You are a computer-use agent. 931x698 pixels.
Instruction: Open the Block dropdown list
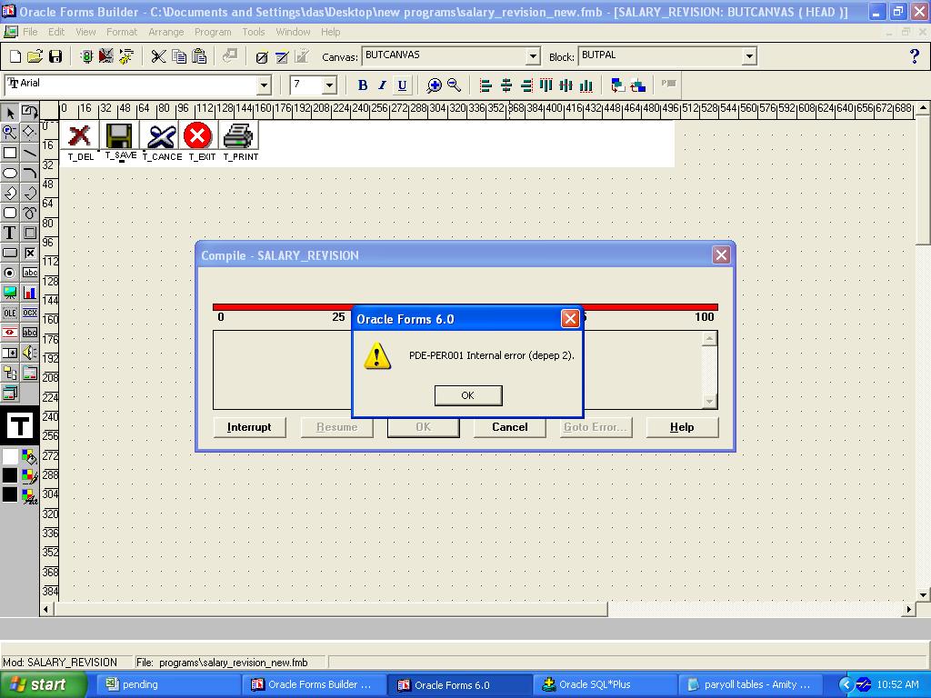pyautogui.click(x=749, y=56)
